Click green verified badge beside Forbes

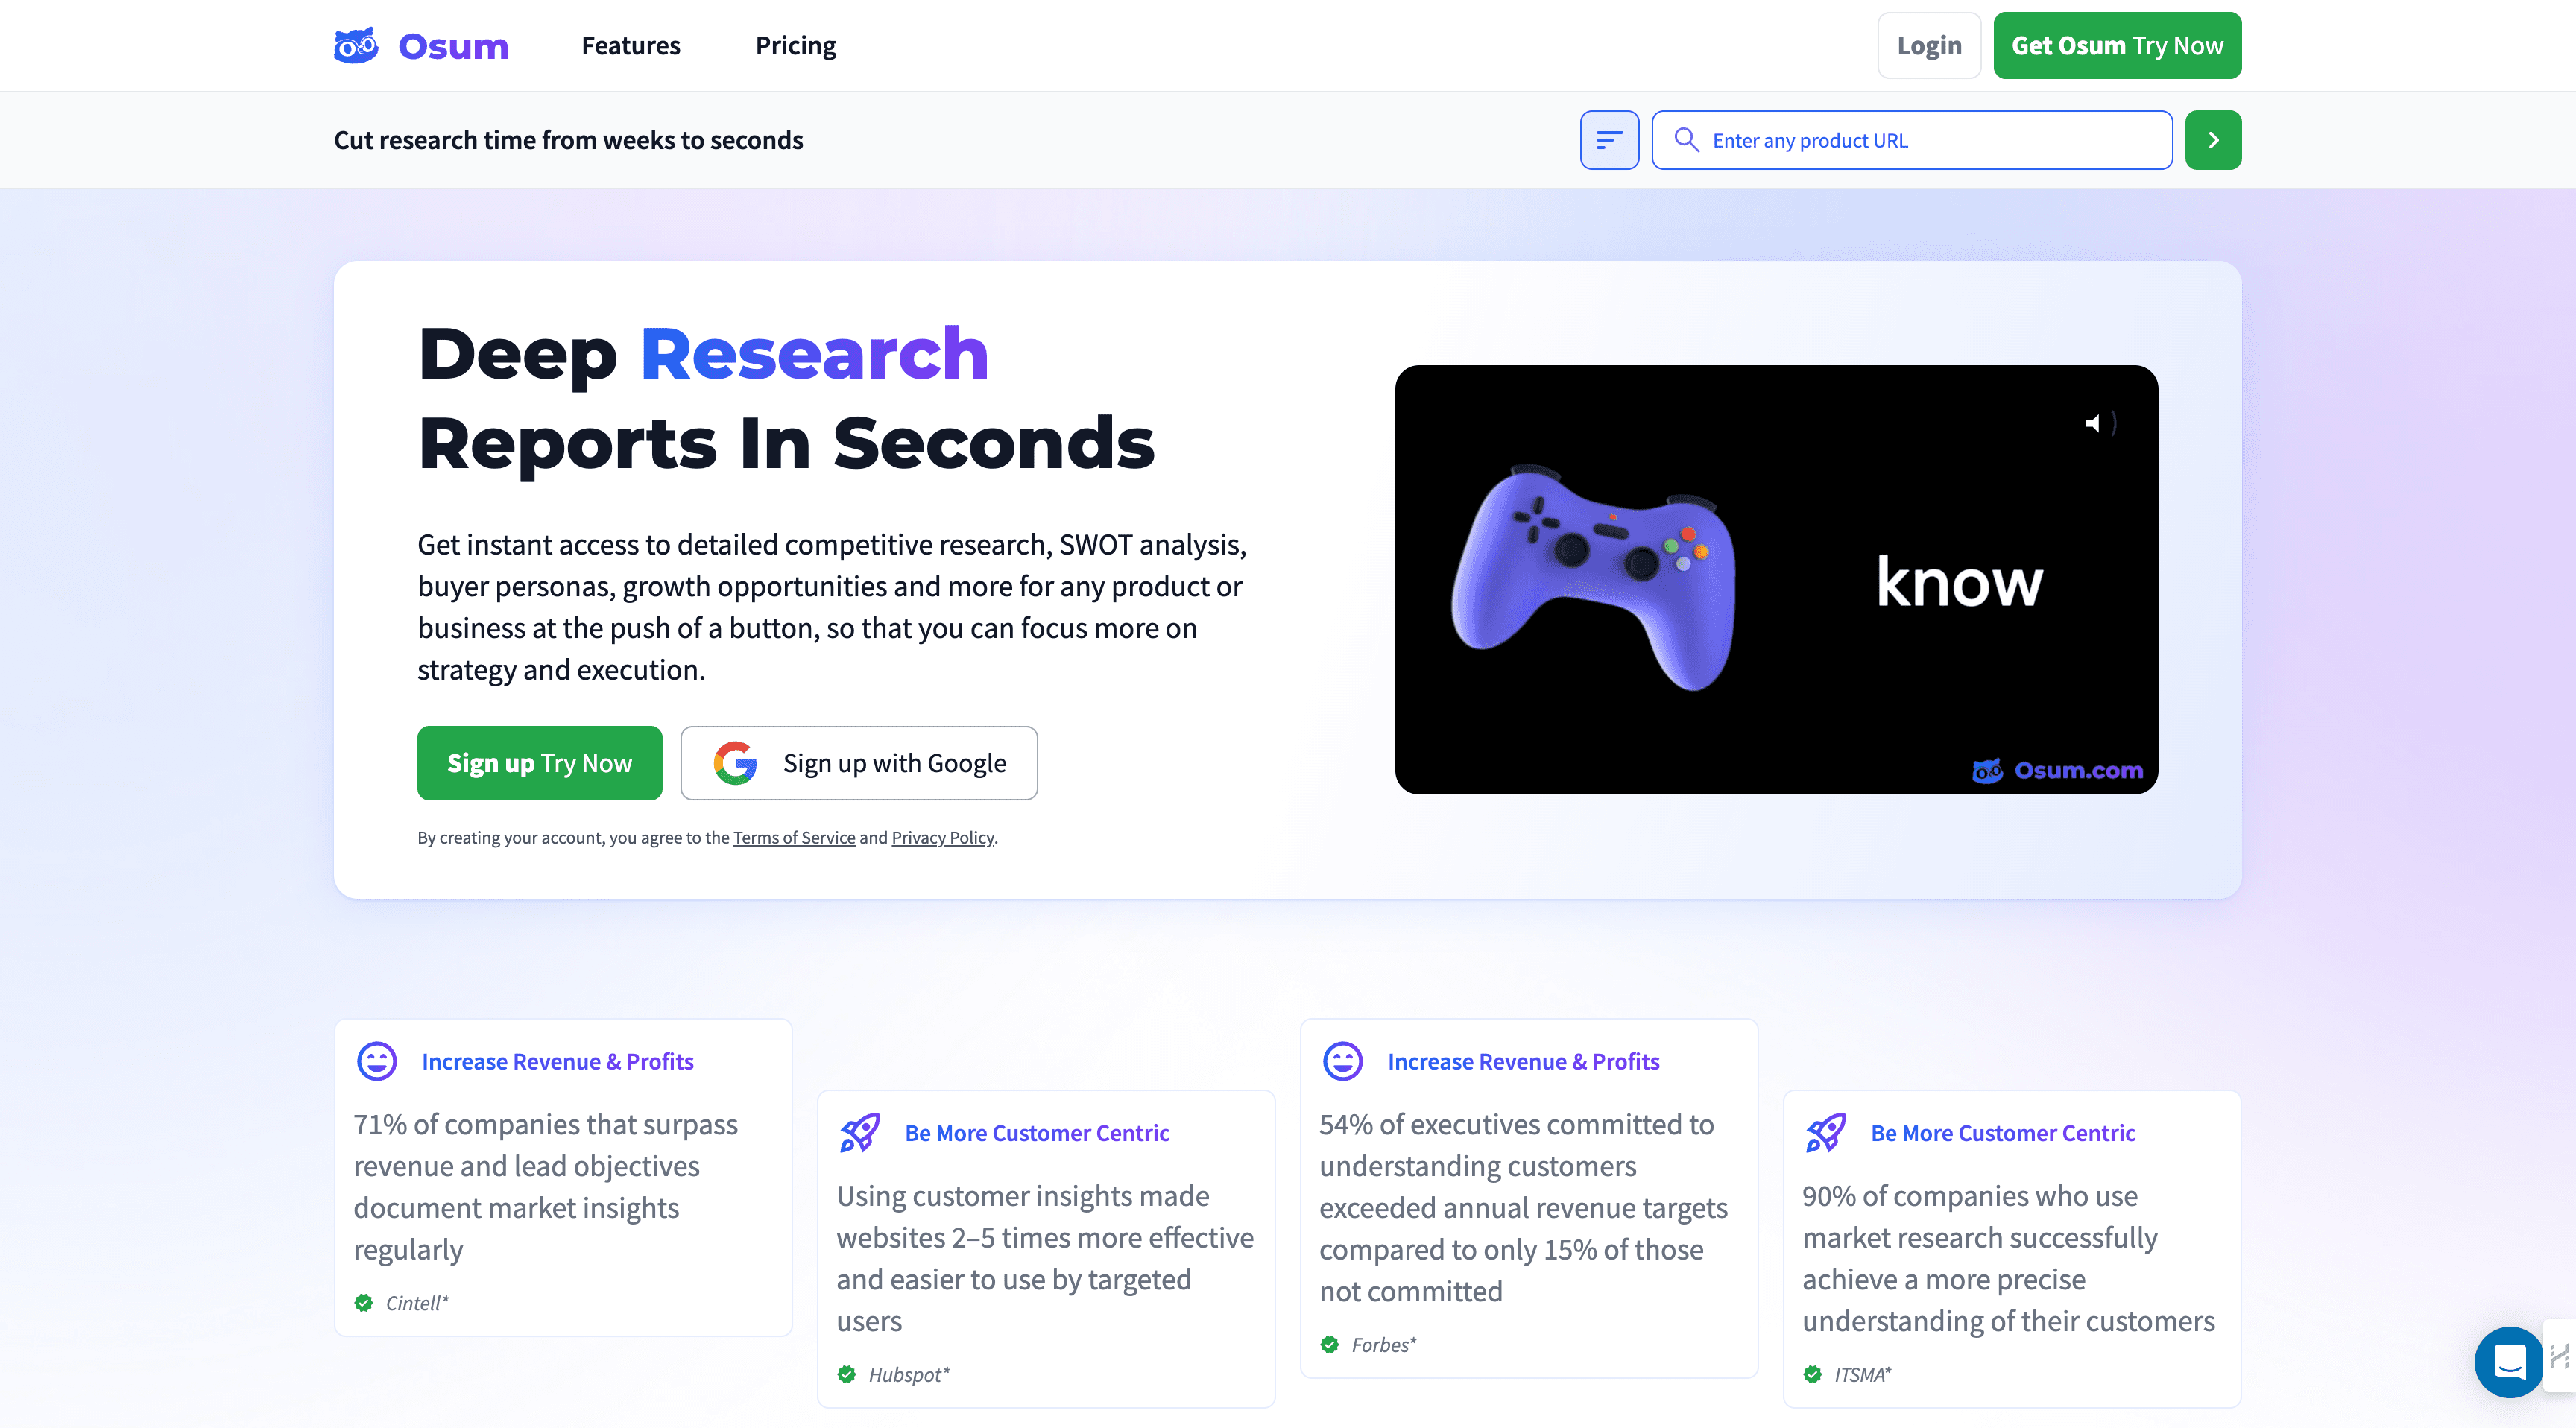pyautogui.click(x=1330, y=1345)
